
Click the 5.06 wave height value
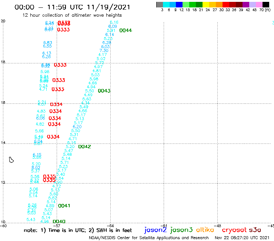coord(34,189)
